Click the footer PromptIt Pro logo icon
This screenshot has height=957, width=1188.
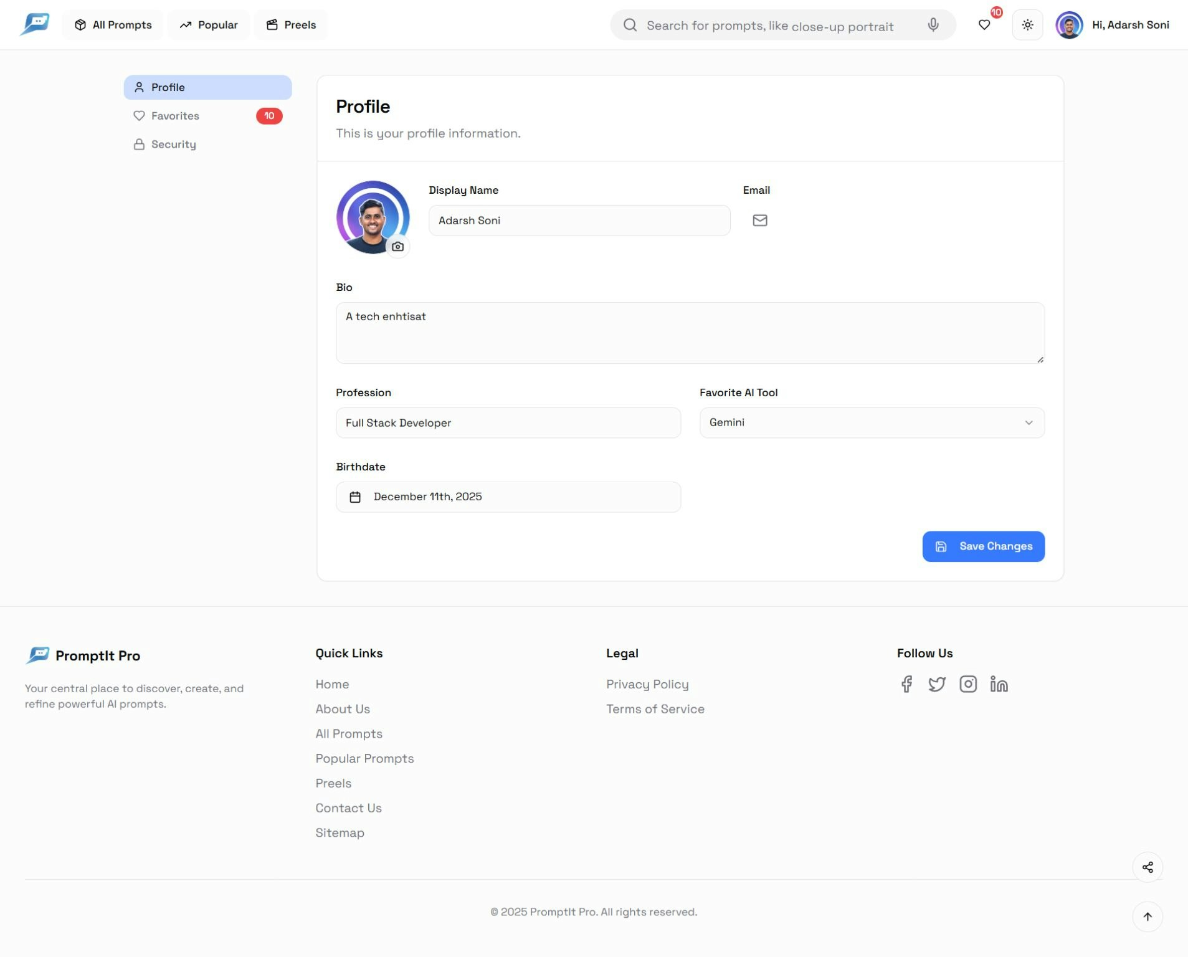click(37, 655)
